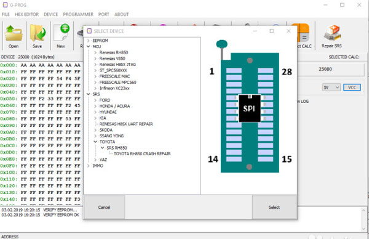Viewport: 369px width, 239px height.
Task: Expand the SKODA node
Action: (x=95, y=130)
